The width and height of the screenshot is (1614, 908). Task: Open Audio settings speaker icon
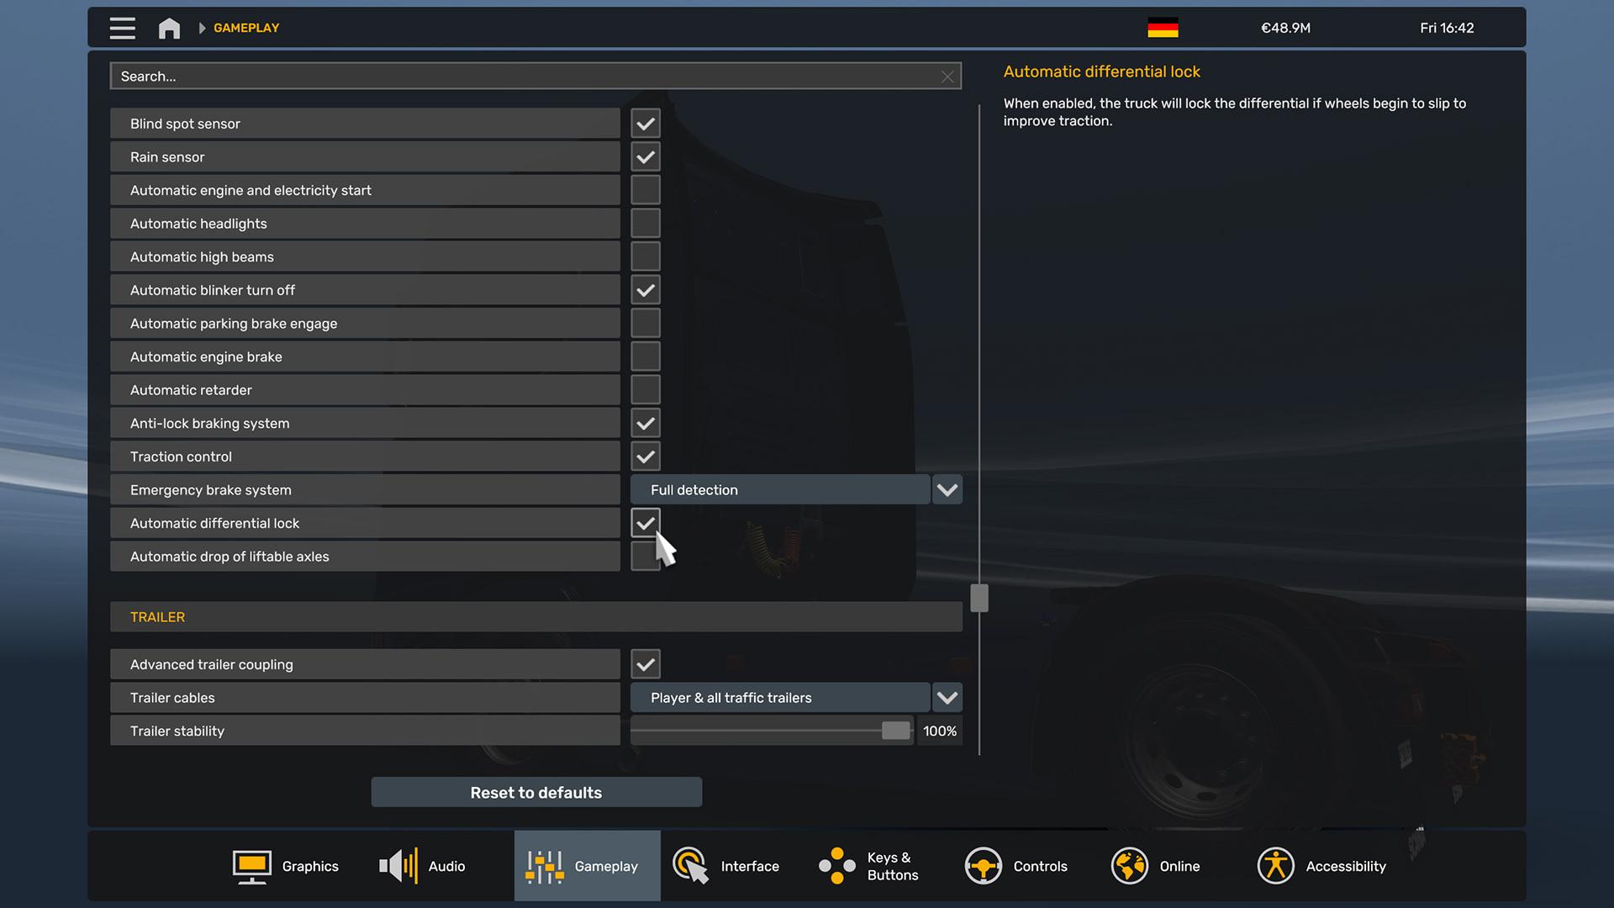[x=398, y=866]
